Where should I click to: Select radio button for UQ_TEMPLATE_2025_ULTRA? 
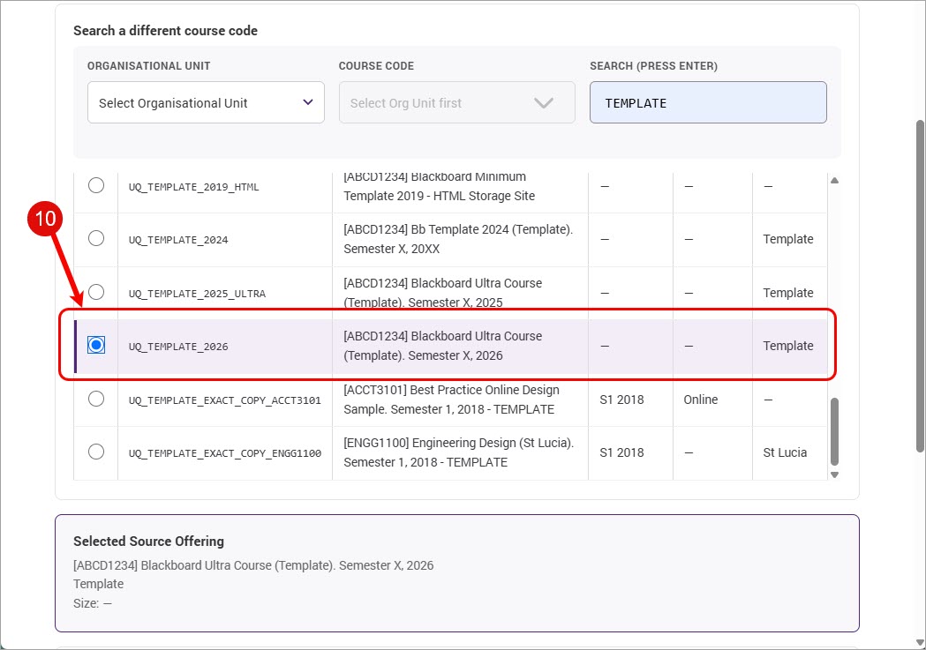tap(96, 292)
